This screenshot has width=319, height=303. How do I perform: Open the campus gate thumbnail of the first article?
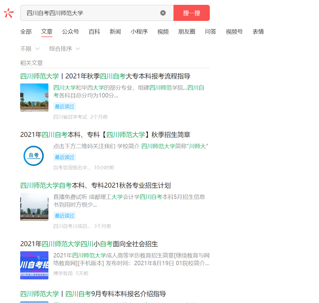[34, 97]
